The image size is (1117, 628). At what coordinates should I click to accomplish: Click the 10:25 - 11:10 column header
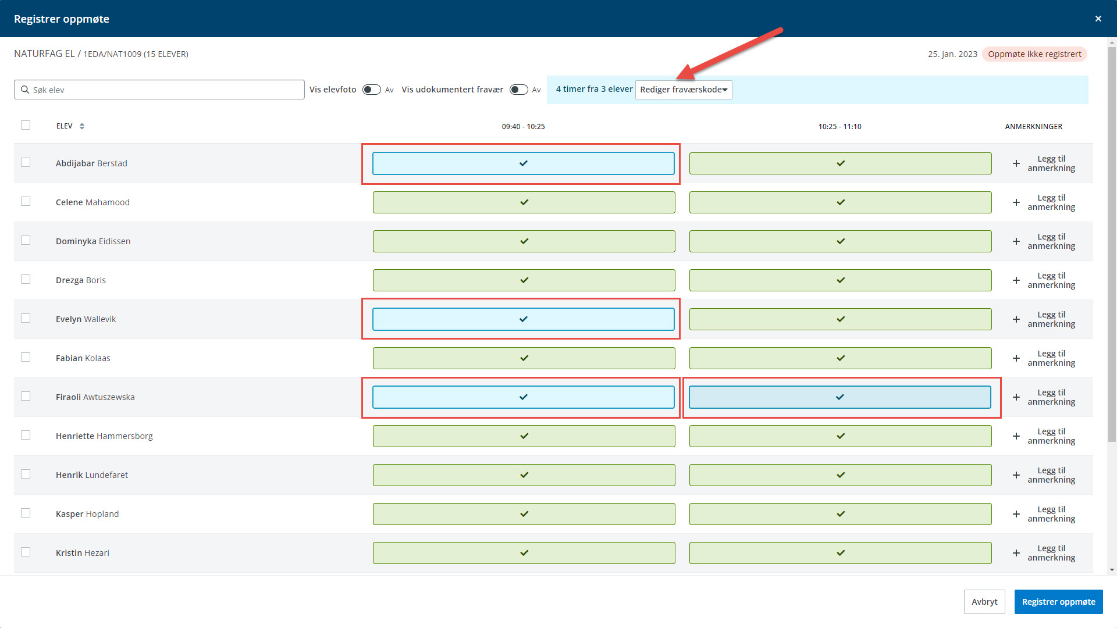[x=840, y=126]
